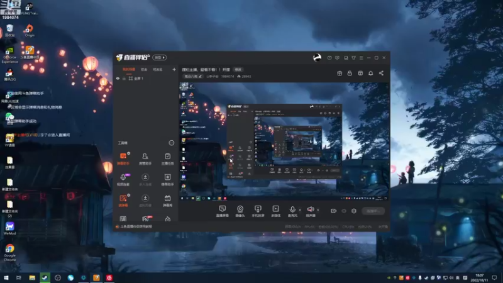
Task: Add 多媒体 multimedia source
Action: point(275,211)
